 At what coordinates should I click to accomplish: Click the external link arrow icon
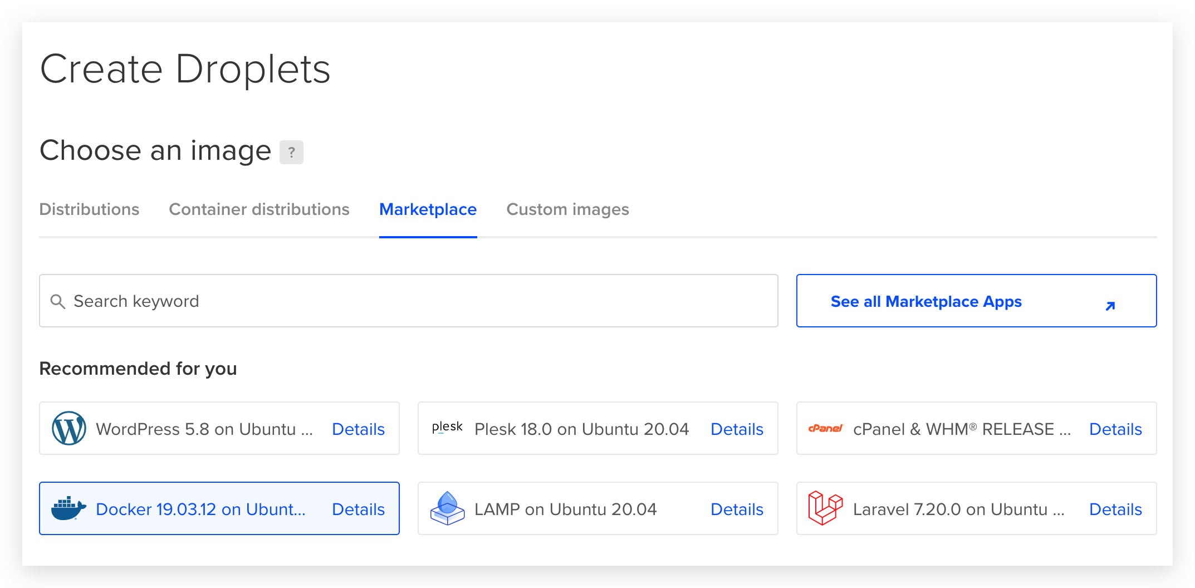click(x=1110, y=306)
